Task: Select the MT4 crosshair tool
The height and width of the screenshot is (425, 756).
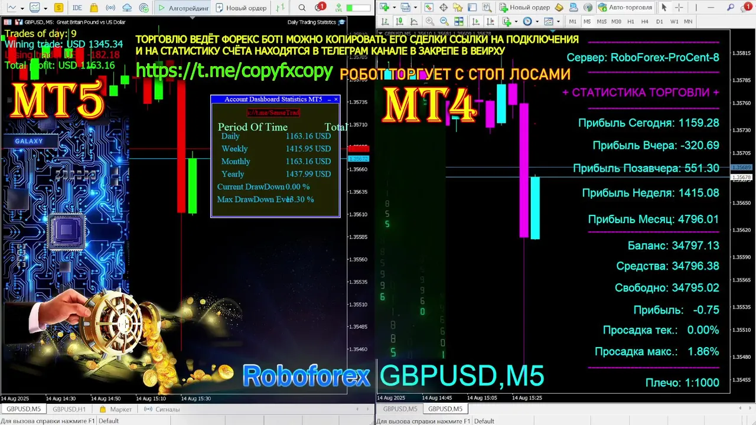Action: tap(679, 8)
